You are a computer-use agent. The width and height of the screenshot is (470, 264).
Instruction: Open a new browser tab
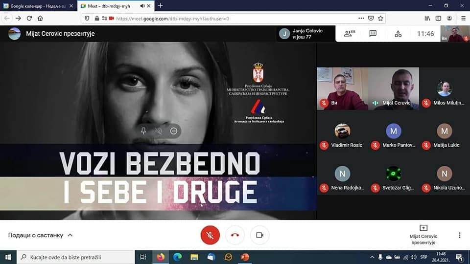tap(160, 5)
